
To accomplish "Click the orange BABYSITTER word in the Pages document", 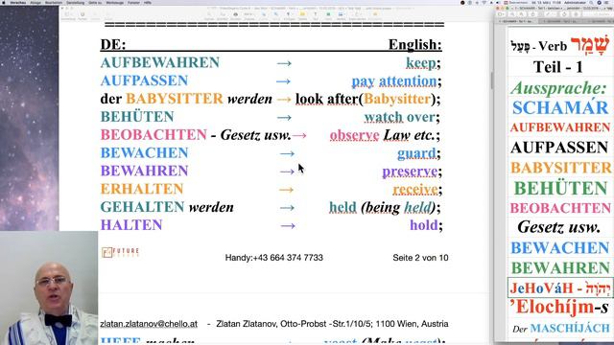I will pos(175,99).
